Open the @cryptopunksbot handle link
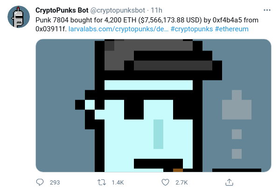 pyautogui.click(x=118, y=10)
